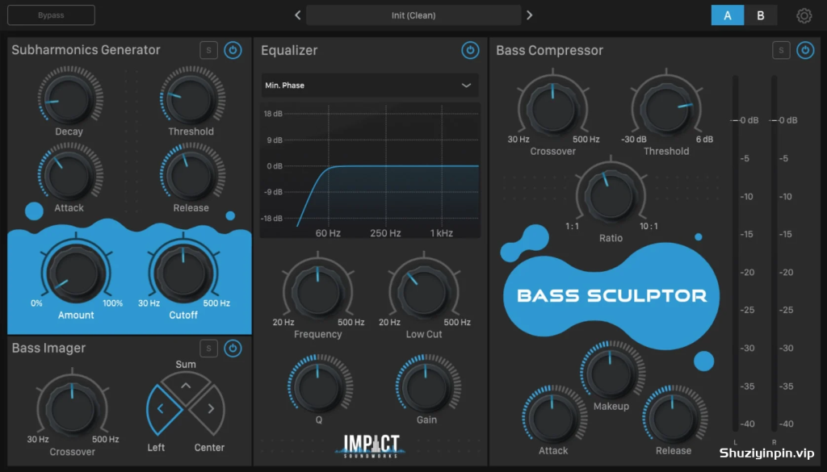The image size is (827, 472).
Task: Click the Compressor Makeup knob
Action: (x=611, y=373)
